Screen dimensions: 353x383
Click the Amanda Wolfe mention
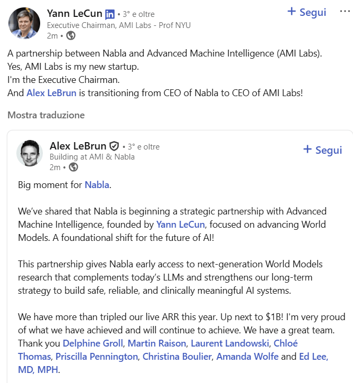pos(247,357)
